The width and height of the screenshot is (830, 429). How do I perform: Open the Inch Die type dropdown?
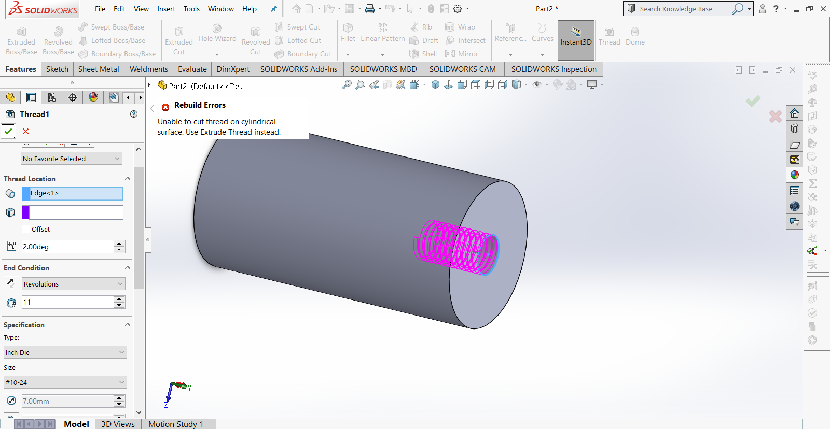click(65, 352)
